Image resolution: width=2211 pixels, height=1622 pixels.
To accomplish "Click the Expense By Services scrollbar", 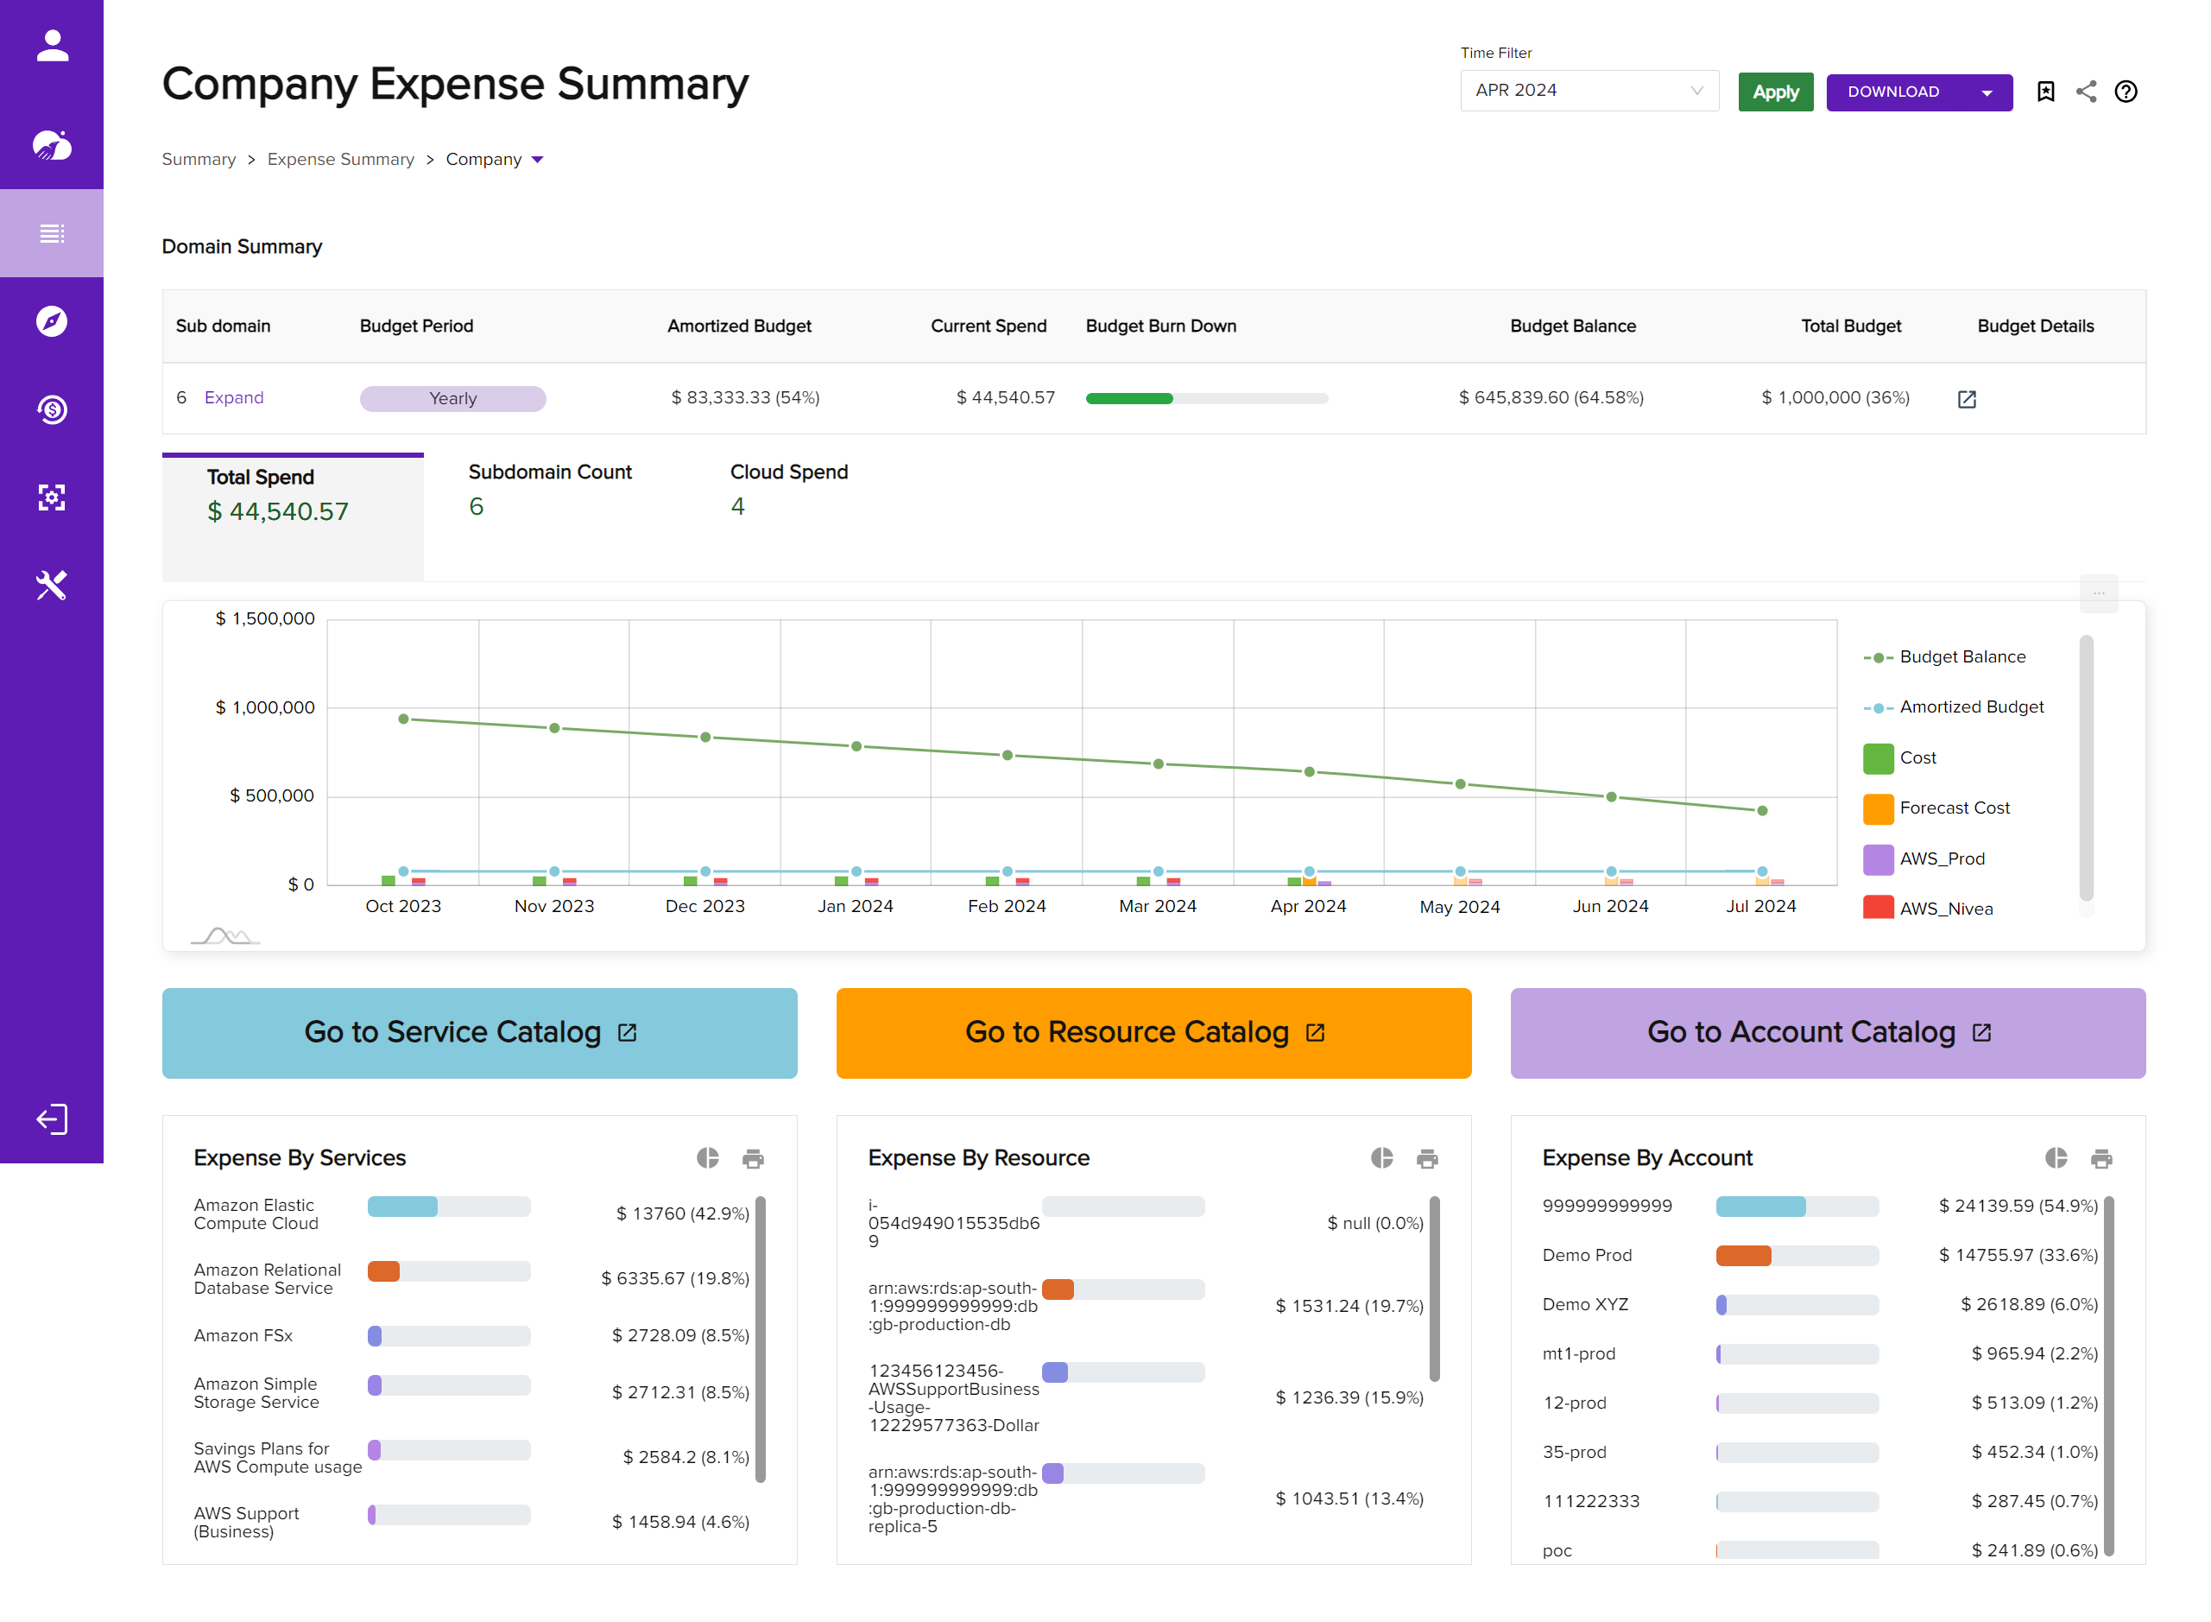I will point(761,1338).
